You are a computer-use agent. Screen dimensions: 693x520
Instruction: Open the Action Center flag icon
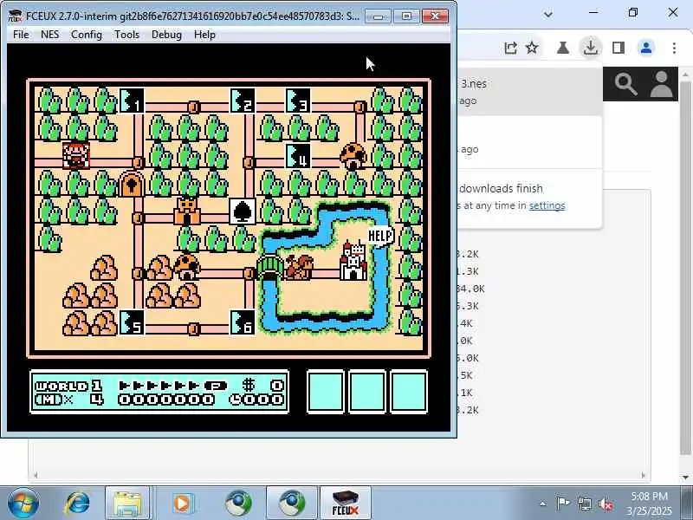[x=563, y=504]
